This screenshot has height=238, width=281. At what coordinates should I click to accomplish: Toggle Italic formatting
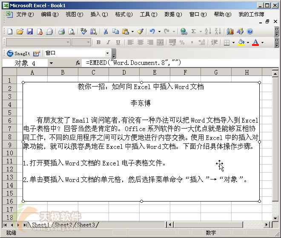pos(108,42)
